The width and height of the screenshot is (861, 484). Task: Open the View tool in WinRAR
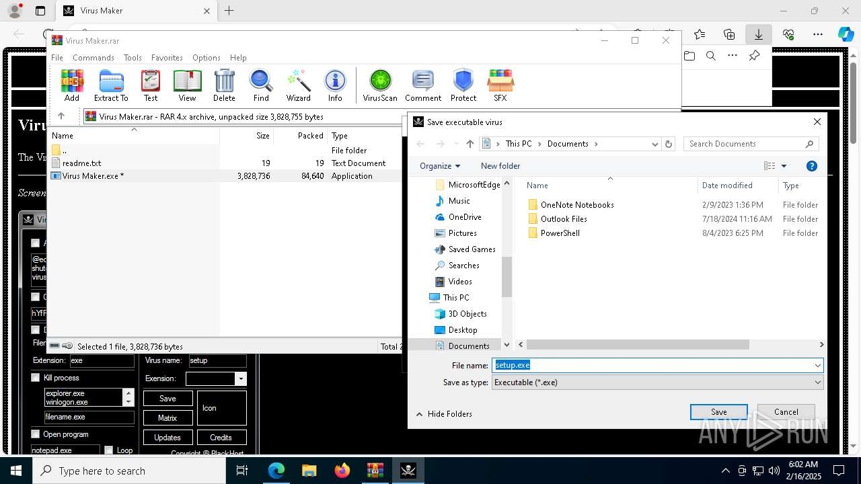pos(187,85)
